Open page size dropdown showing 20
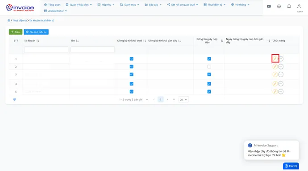The image size is (308, 171). (x=183, y=99)
